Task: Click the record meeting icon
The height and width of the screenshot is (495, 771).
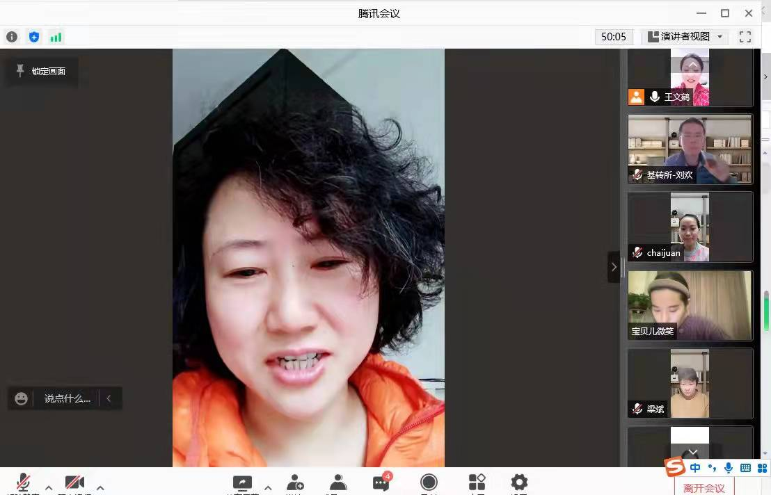Action: tap(429, 482)
